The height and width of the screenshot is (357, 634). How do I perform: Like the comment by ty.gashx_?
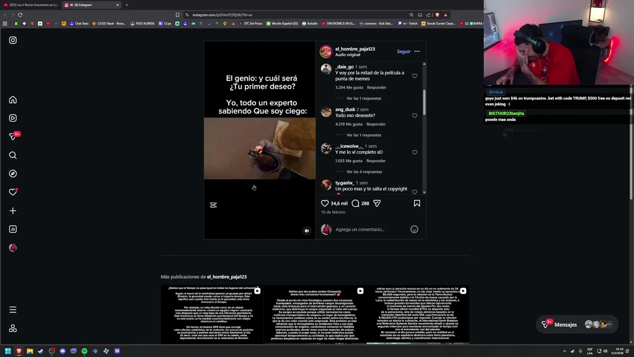click(x=415, y=191)
